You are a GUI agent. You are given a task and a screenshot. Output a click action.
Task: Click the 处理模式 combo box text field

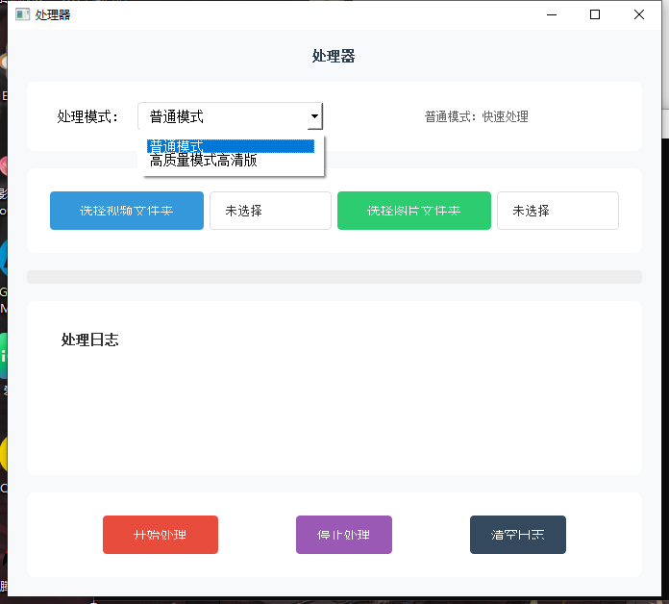221,116
